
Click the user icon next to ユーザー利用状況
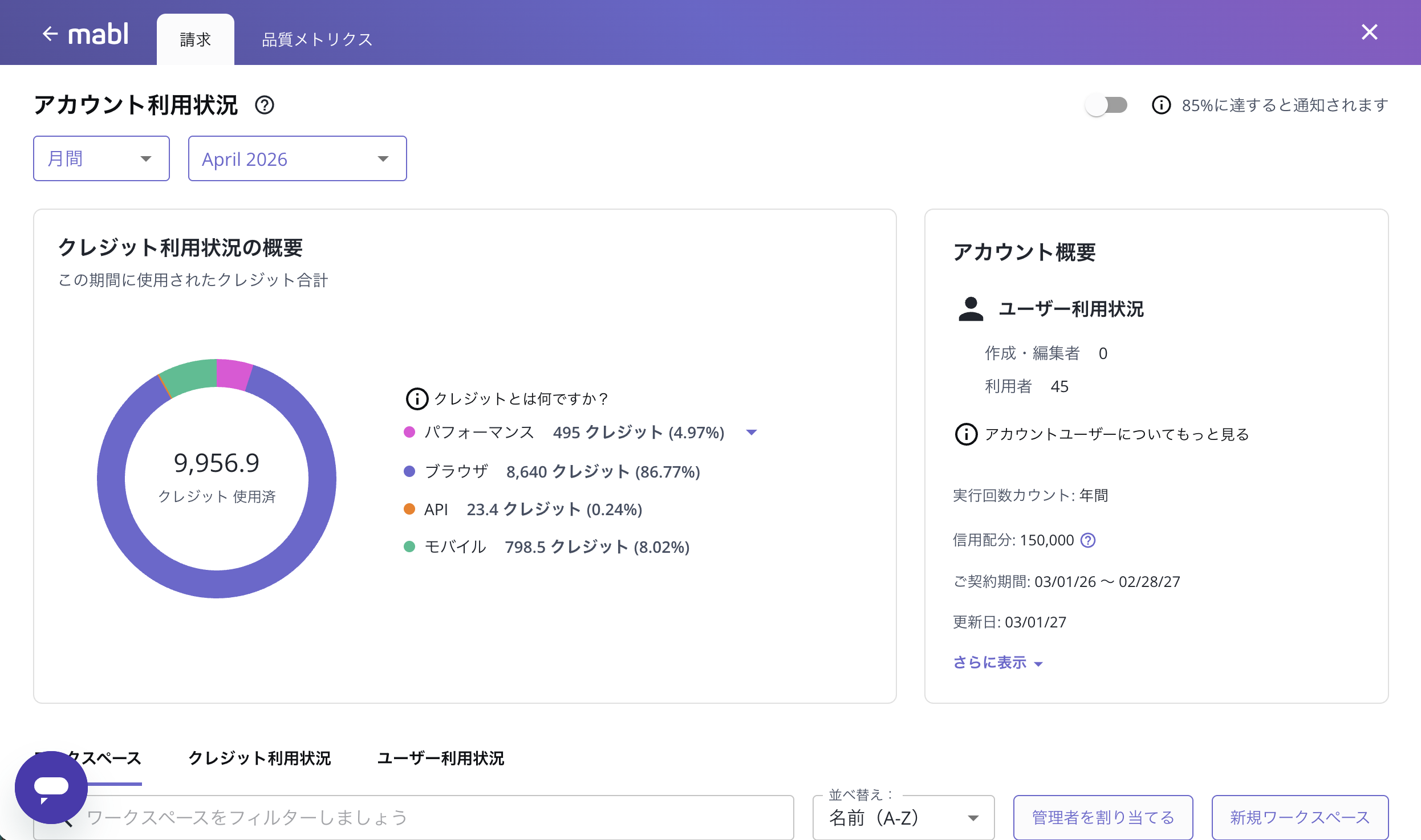click(971, 309)
